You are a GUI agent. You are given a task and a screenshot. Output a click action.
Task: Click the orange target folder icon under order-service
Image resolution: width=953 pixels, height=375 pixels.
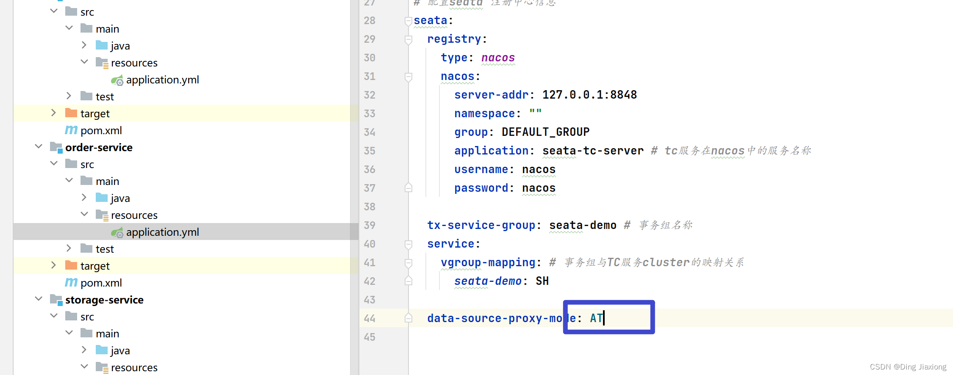coord(71,265)
